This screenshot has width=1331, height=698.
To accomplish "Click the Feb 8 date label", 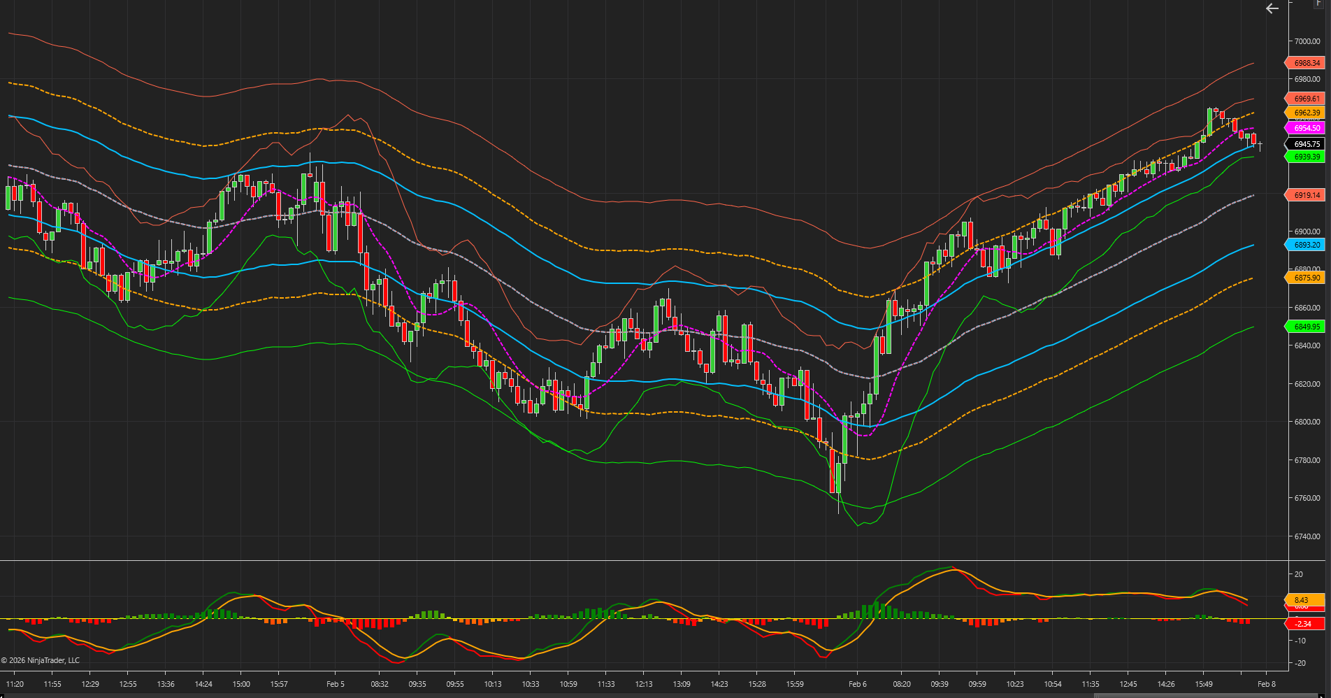I will pyautogui.click(x=1267, y=684).
